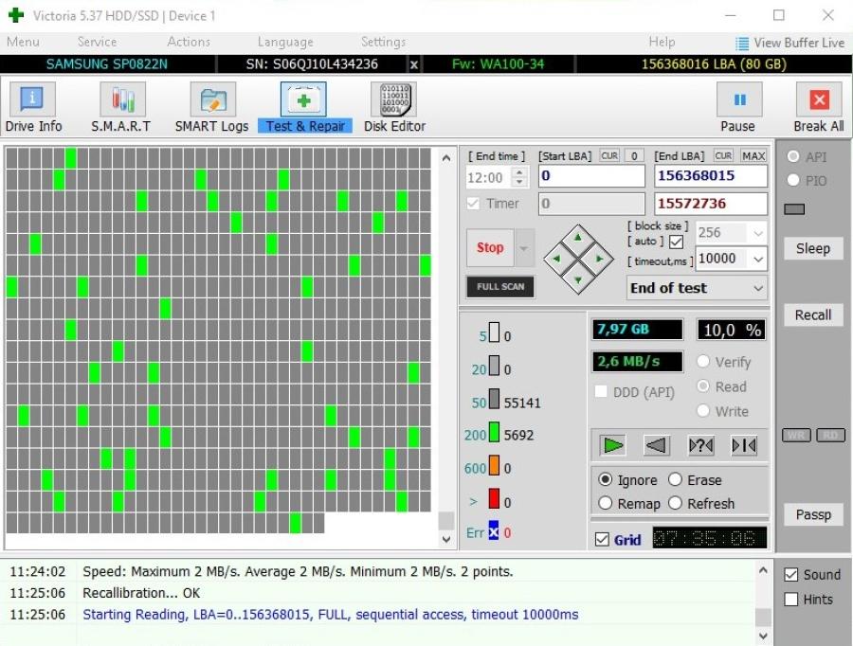Screen dimensions: 853x646
Task: Select the Remap radio option
Action: [x=606, y=504]
